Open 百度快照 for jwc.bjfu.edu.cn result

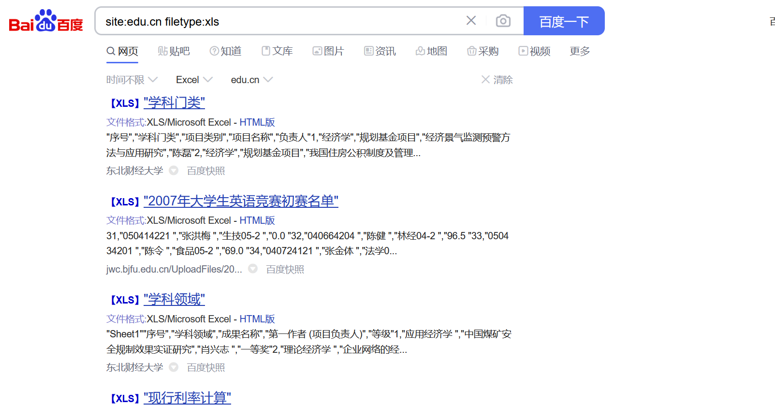tap(285, 269)
